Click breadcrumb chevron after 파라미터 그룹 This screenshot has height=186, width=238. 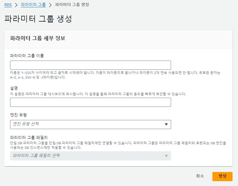[50, 5]
